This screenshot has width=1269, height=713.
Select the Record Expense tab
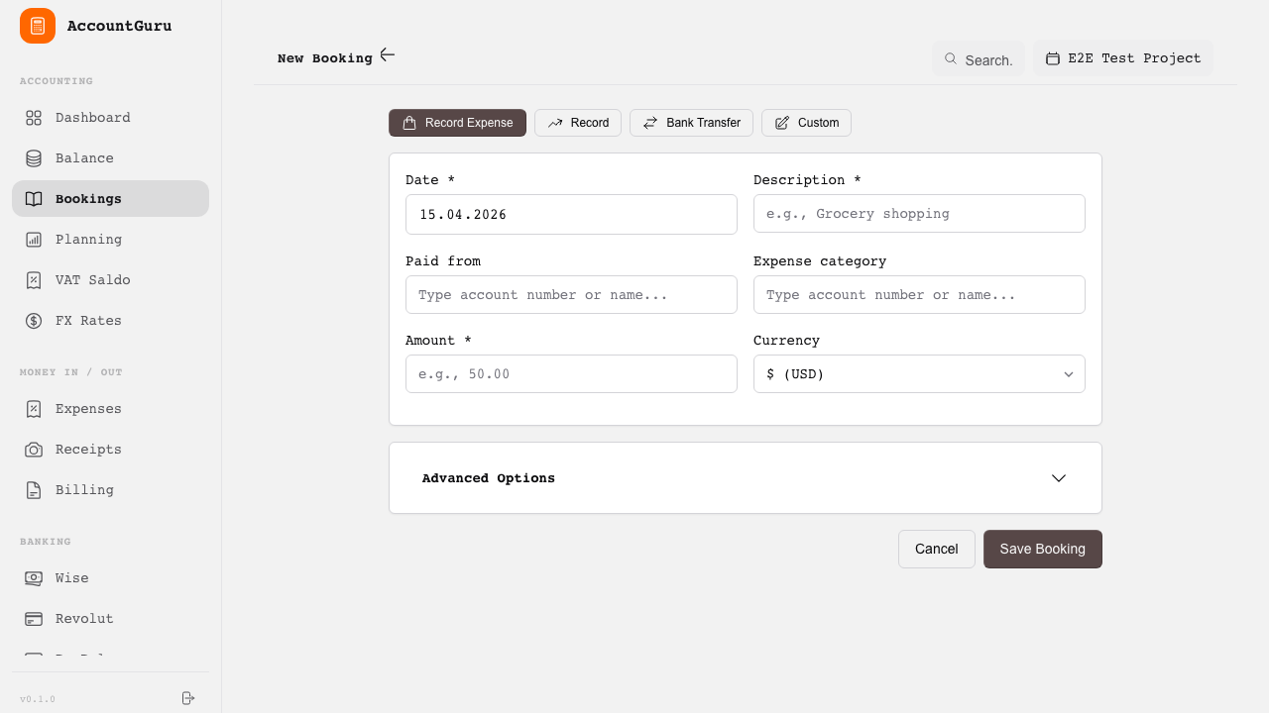click(x=457, y=123)
